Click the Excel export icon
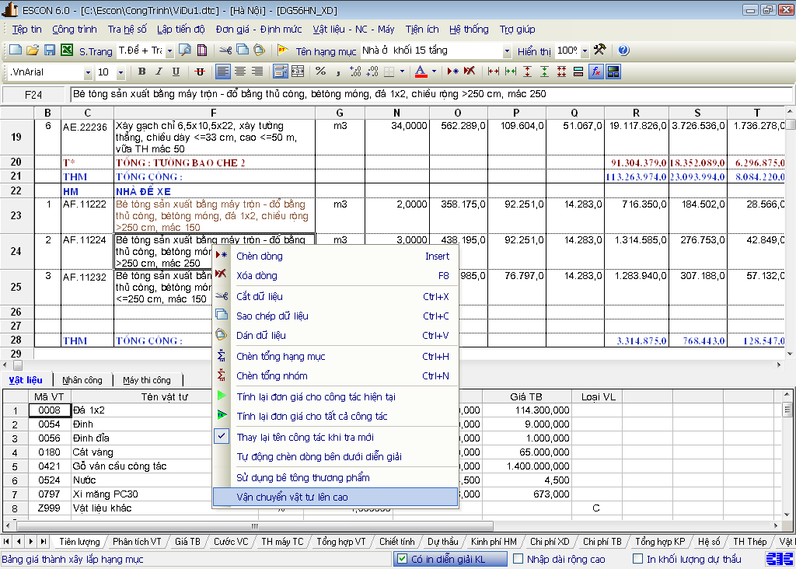This screenshot has width=796, height=569. tap(66, 51)
